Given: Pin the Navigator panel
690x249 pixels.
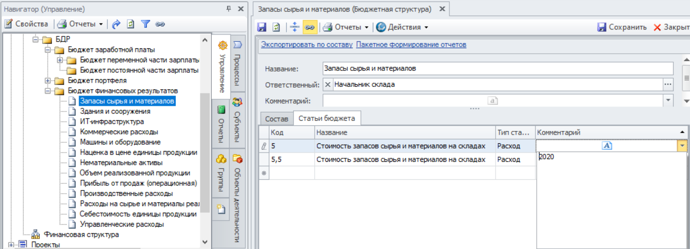Looking at the screenshot, I should point(229,9).
